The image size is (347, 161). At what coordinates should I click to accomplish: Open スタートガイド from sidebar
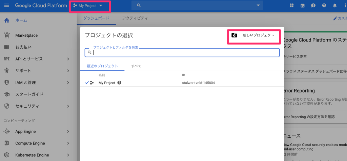coord(29,95)
